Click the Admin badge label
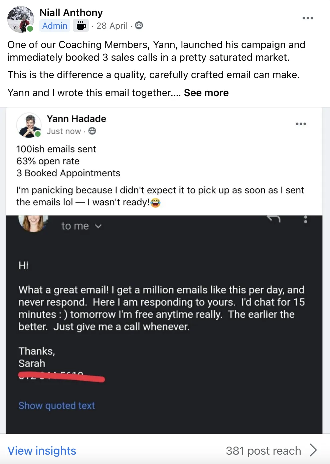The image size is (330, 464). tap(55, 26)
